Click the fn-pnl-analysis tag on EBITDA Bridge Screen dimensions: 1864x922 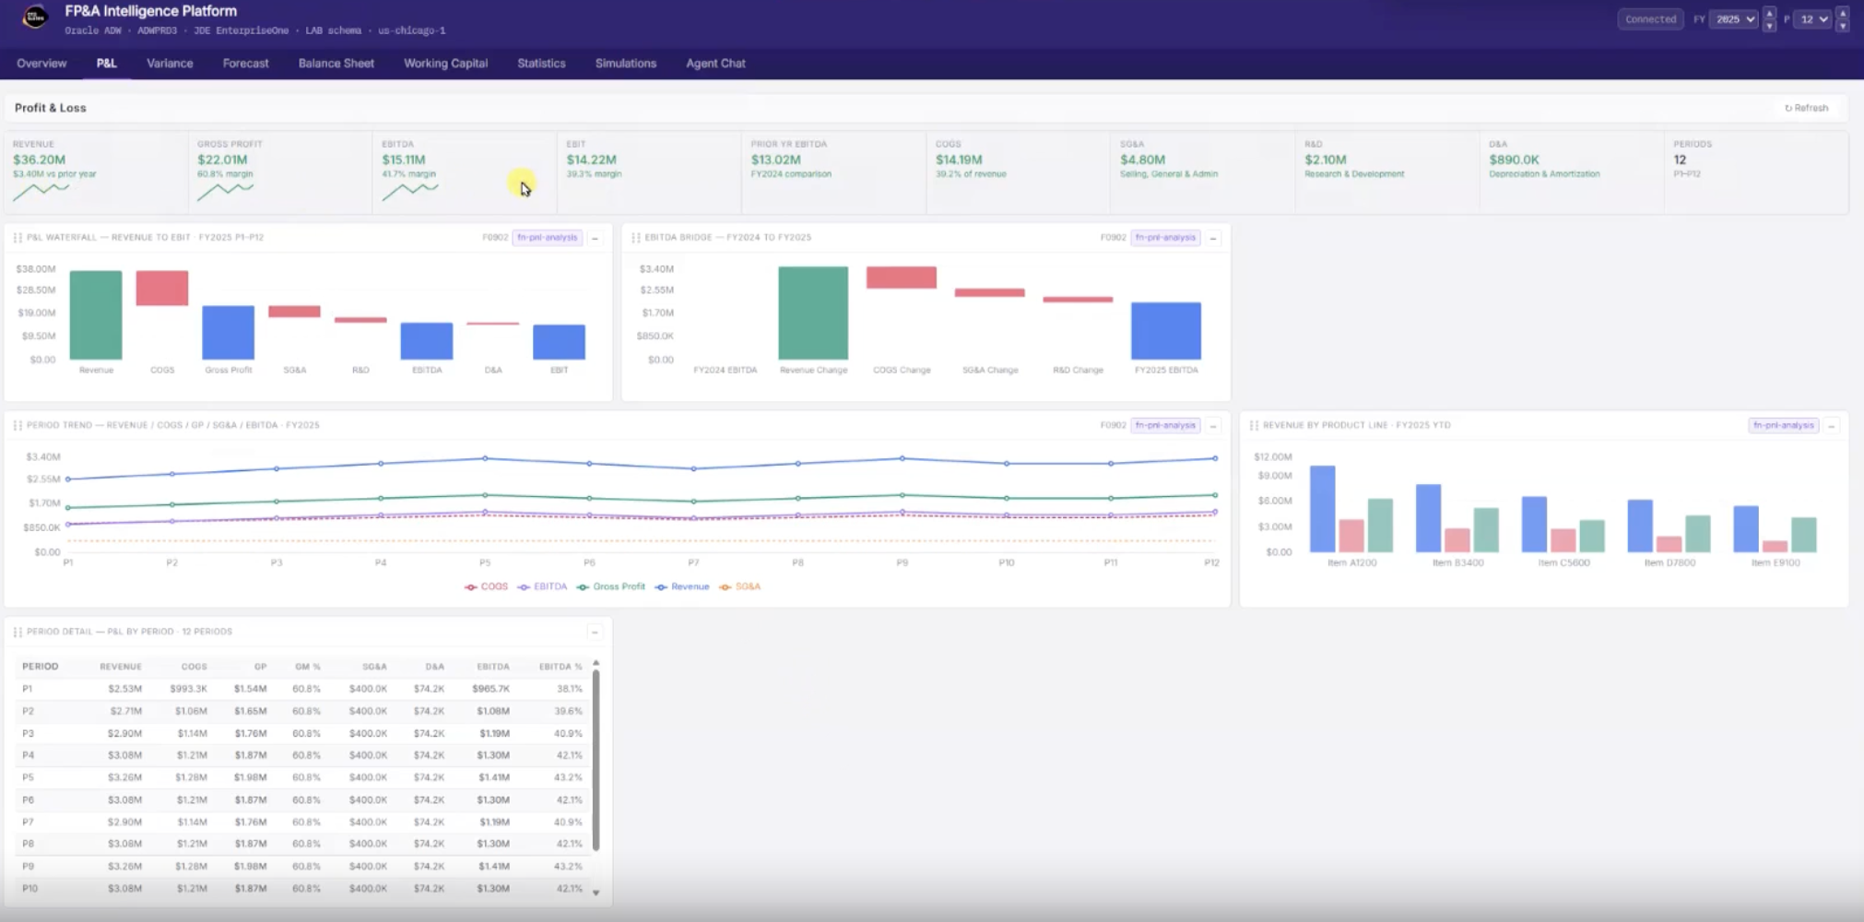click(x=1165, y=238)
